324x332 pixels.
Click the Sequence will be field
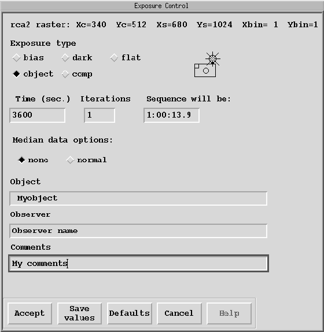pyautogui.click(x=171, y=115)
